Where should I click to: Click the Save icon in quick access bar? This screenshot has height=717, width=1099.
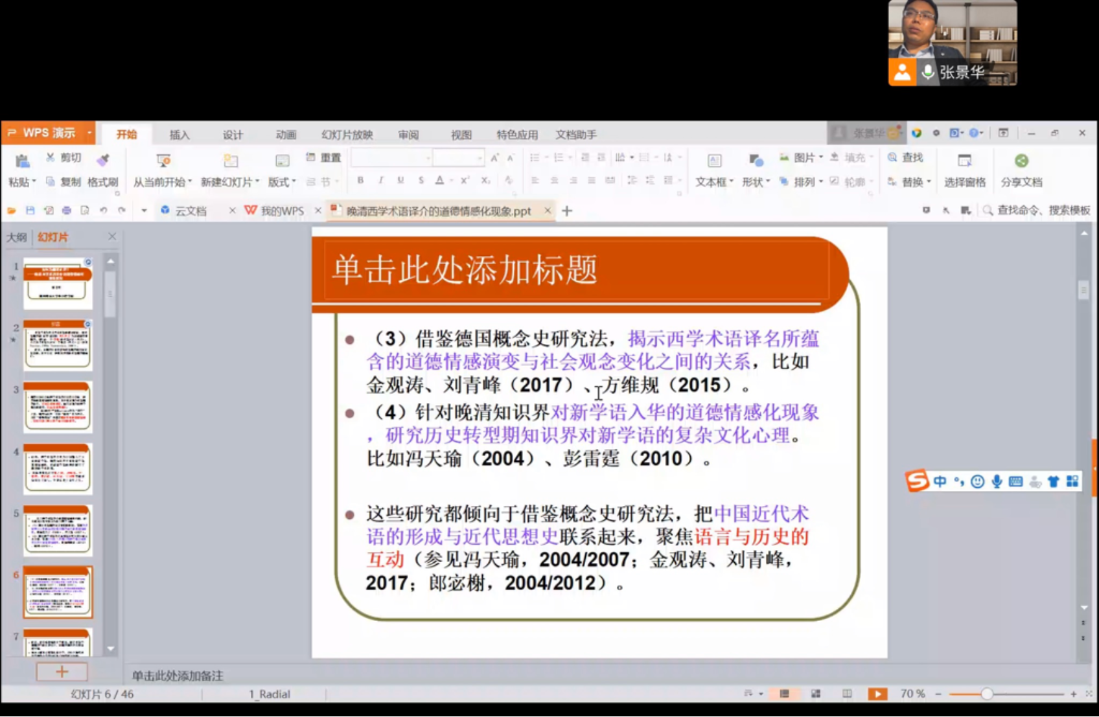(30, 211)
